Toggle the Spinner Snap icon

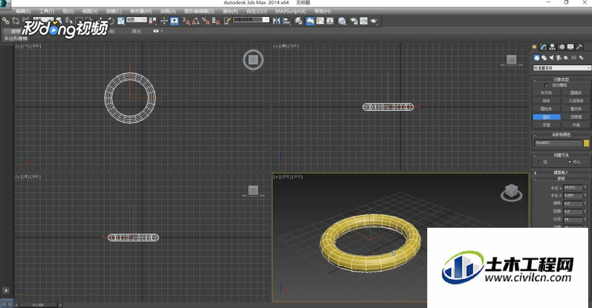(x=216, y=21)
